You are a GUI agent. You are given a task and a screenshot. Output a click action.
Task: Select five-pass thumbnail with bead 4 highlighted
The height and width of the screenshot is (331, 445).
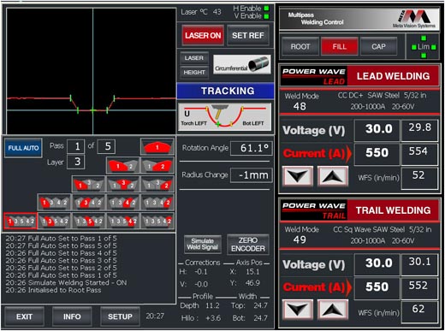[x=123, y=221]
